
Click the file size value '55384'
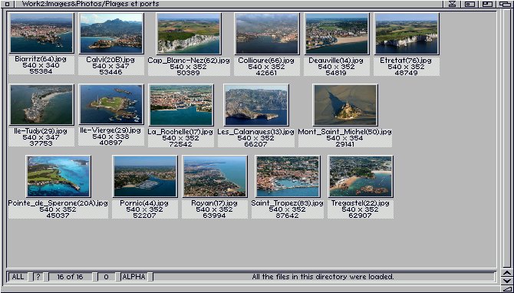(41, 71)
